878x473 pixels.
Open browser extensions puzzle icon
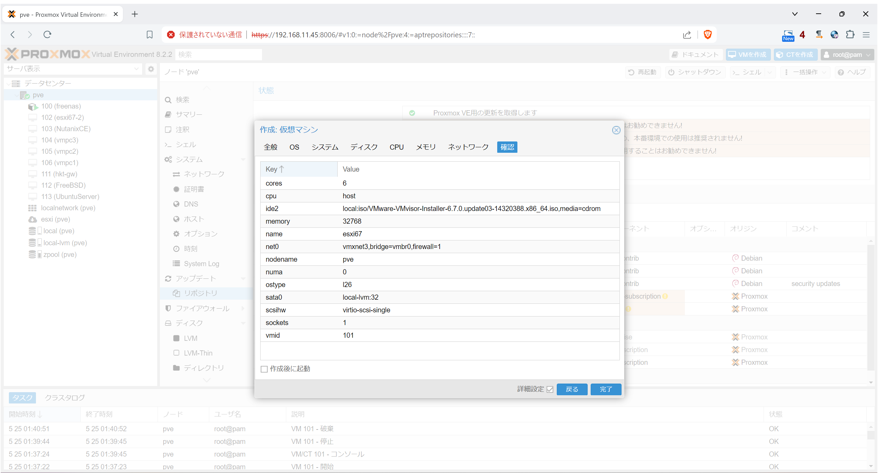(x=850, y=35)
